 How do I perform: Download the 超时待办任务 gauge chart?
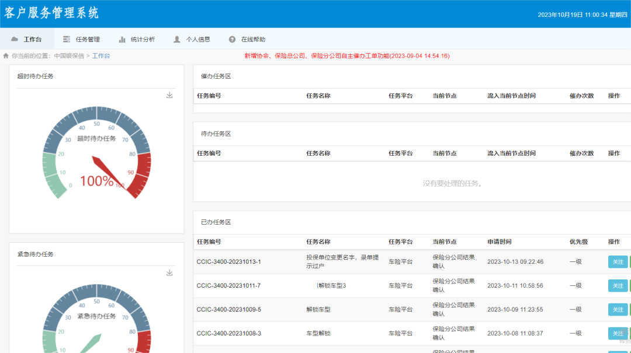point(169,95)
